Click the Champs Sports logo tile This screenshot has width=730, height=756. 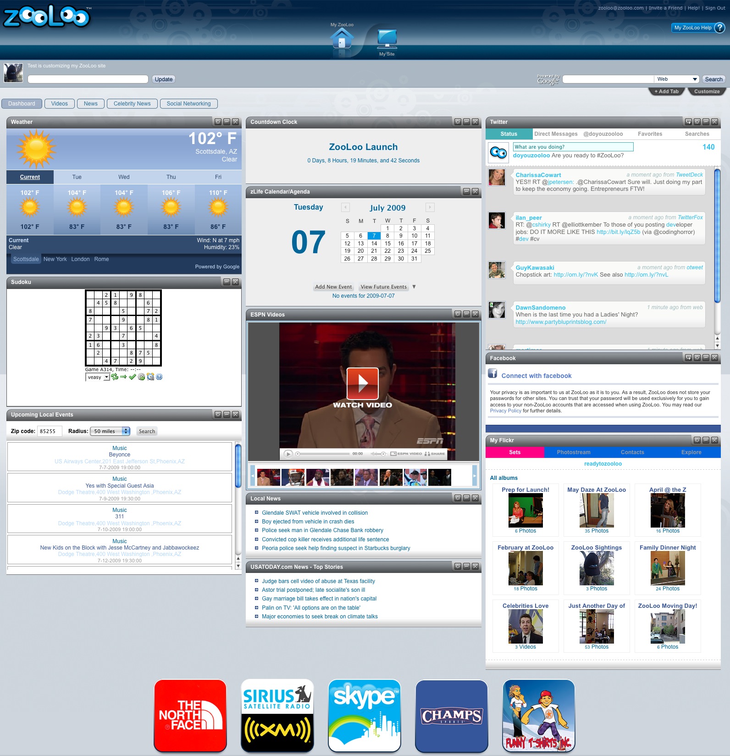452,716
